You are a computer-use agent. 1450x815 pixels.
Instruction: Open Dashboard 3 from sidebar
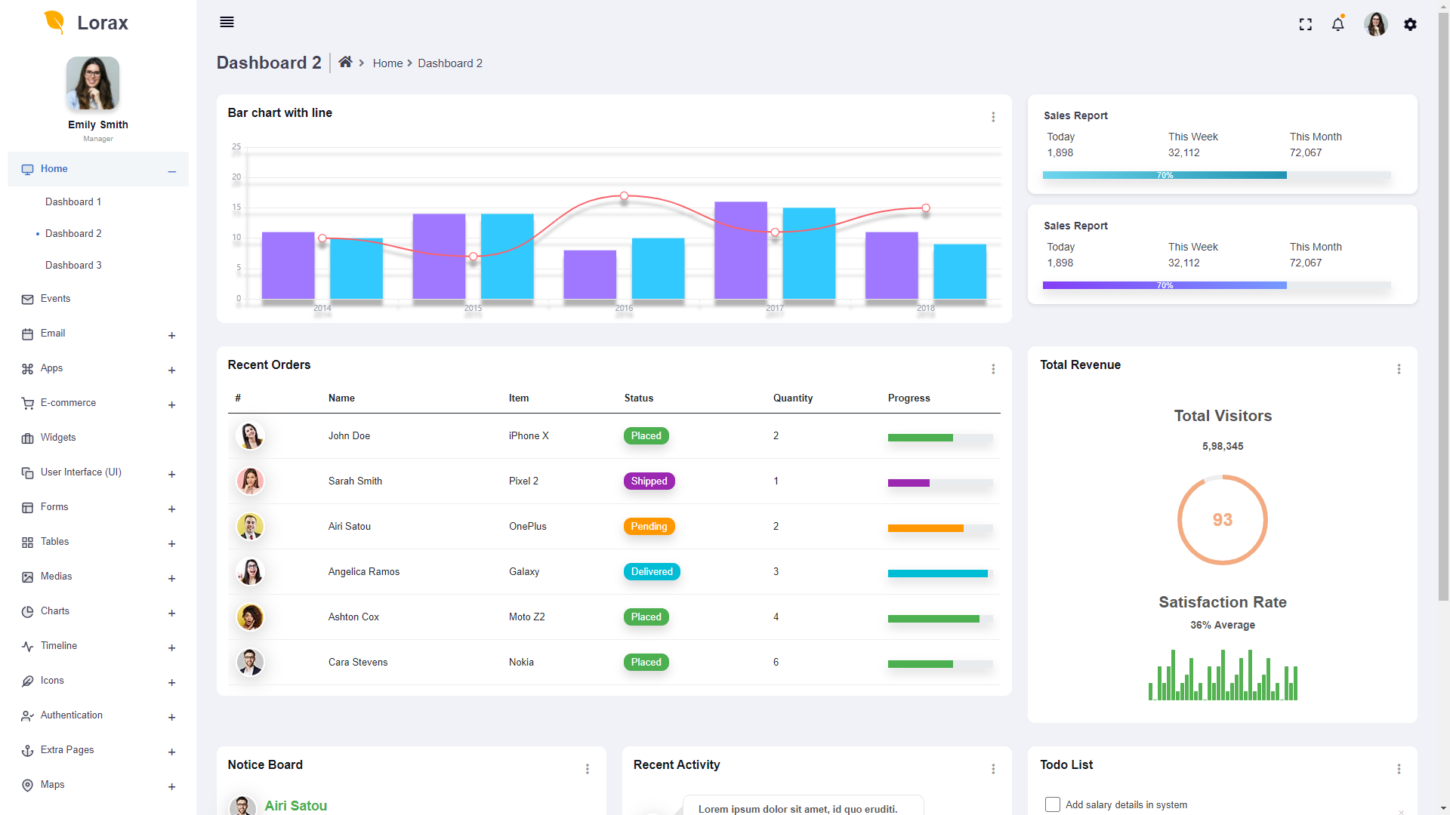73,265
